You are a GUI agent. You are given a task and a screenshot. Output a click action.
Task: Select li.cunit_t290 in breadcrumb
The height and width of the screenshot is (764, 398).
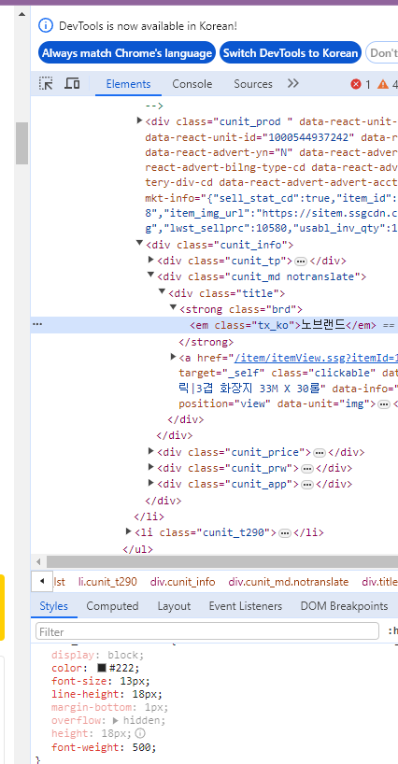pos(107,582)
